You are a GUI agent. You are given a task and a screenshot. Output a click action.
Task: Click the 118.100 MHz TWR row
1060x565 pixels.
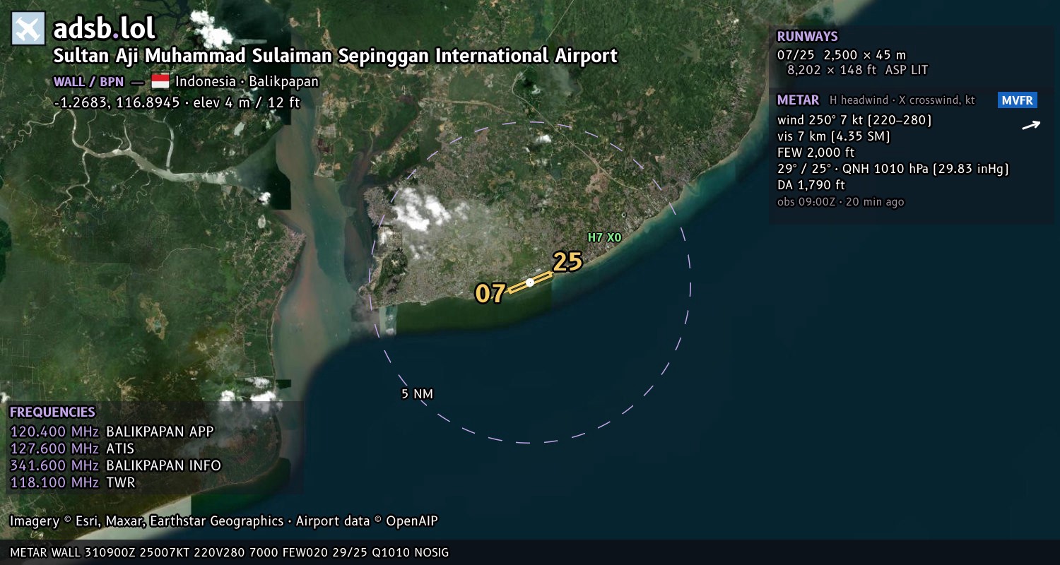click(72, 482)
